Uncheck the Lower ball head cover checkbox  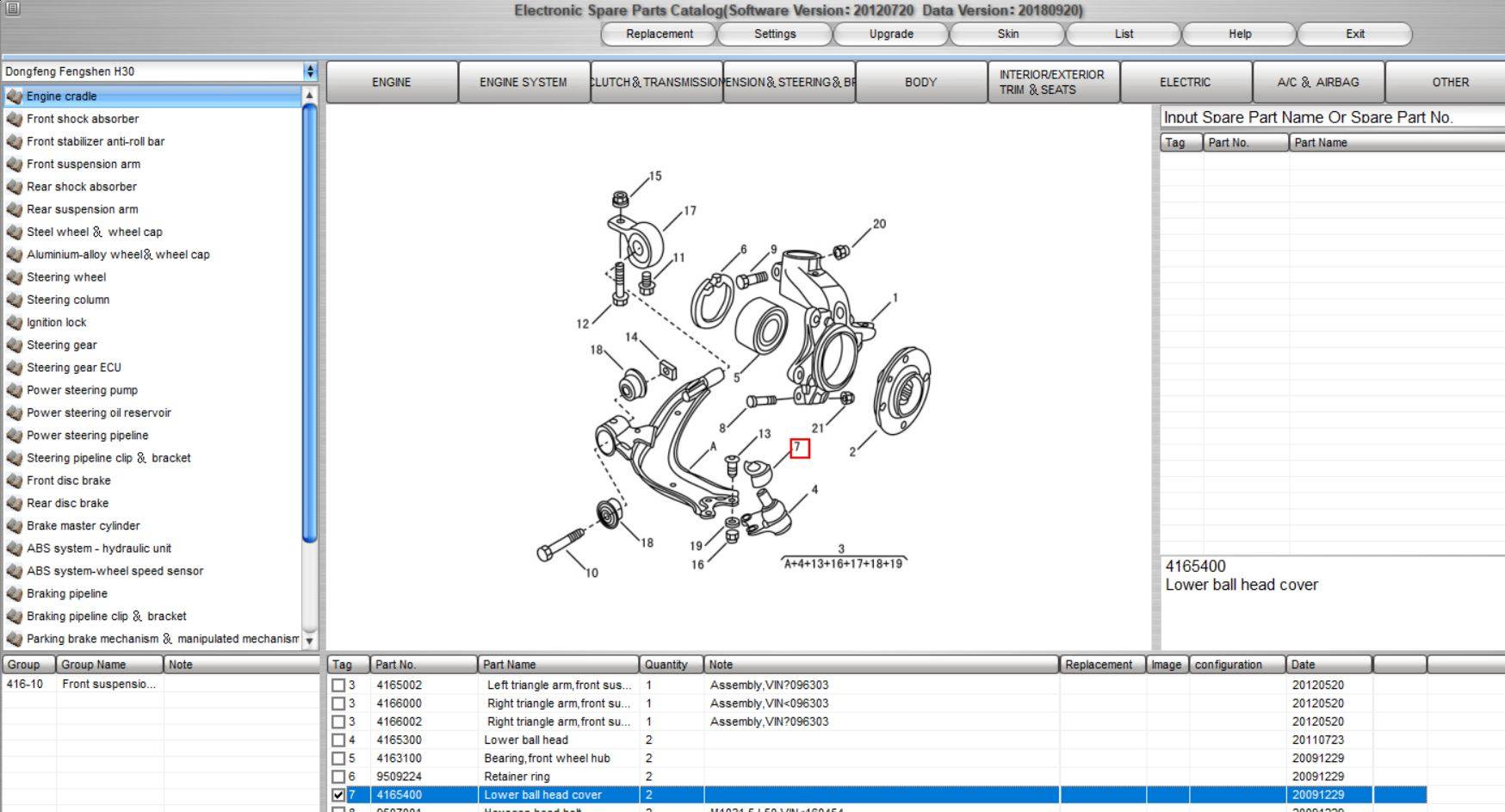[338, 795]
